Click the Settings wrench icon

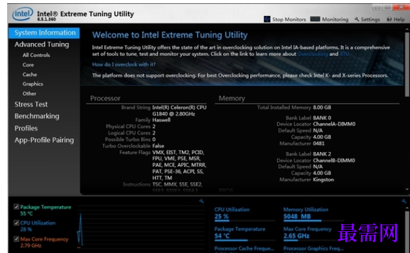[357, 19]
